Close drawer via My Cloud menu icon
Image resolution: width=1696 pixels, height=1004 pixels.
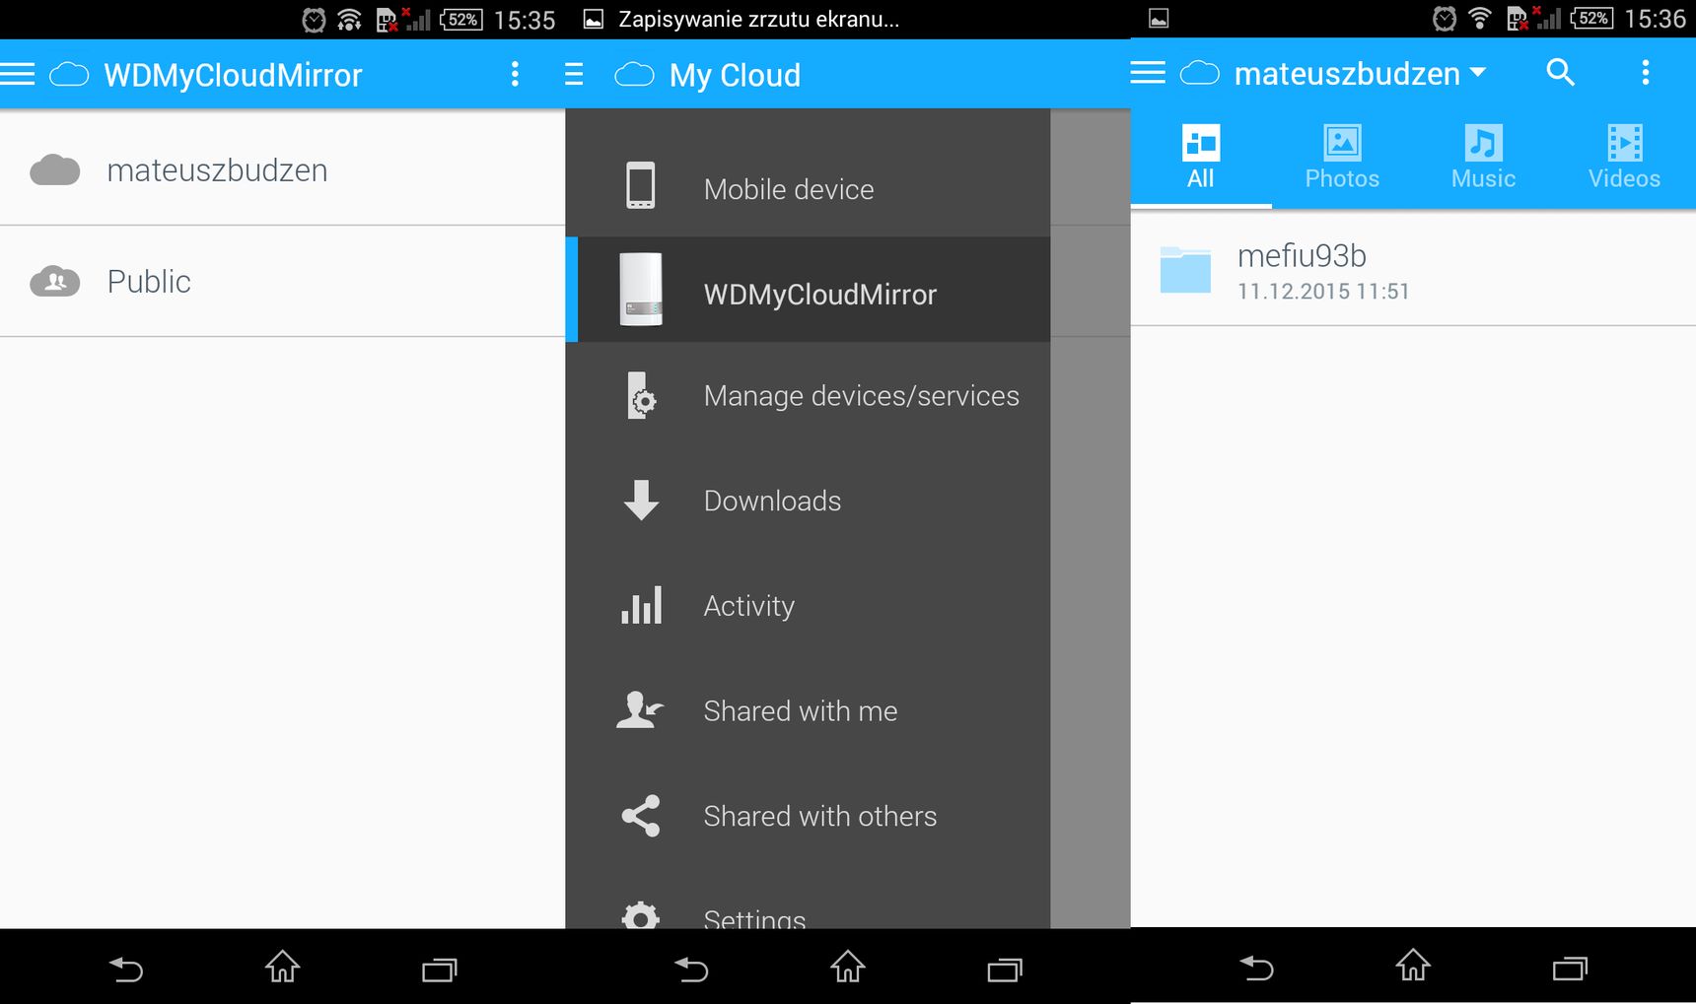click(x=574, y=75)
